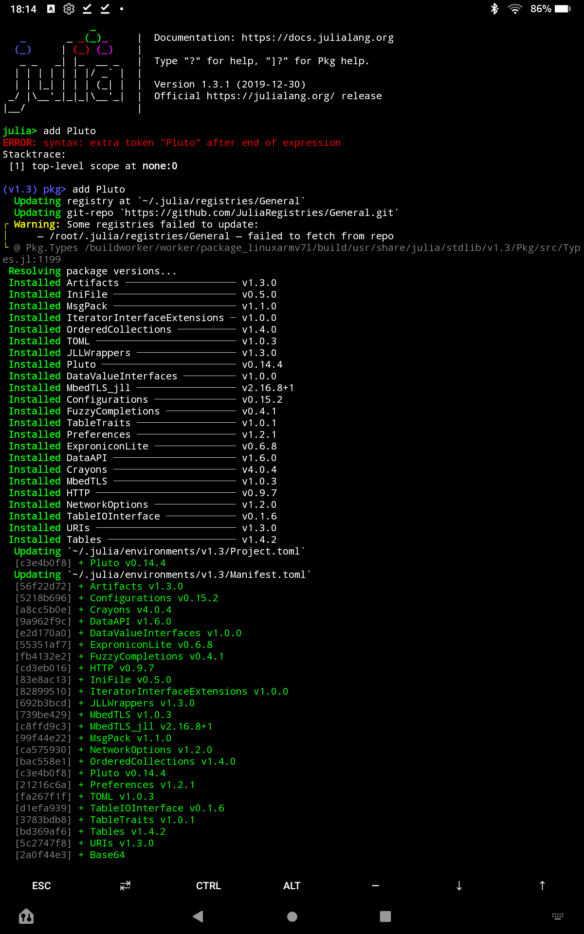This screenshot has width=584, height=934.
Task: Tap the settings gear in the status bar
Action: 69,9
